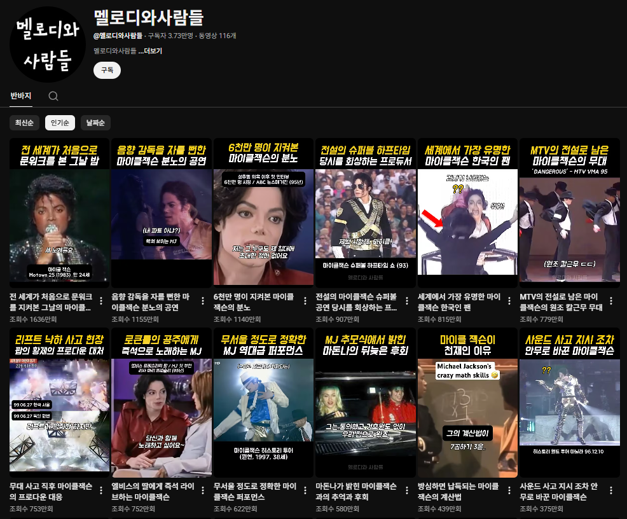Click the 구독 subscribe button
The height and width of the screenshot is (519, 627).
pyautogui.click(x=107, y=71)
